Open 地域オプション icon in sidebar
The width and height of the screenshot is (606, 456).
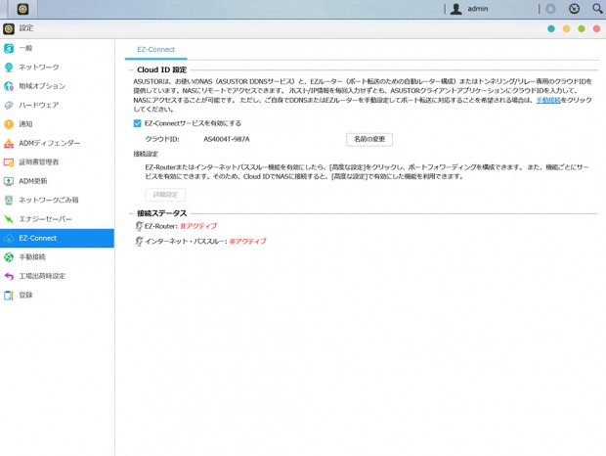[9, 86]
